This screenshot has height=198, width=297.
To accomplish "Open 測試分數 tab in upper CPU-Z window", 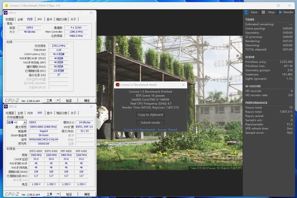I will pyautogui.click(x=61, y=19).
